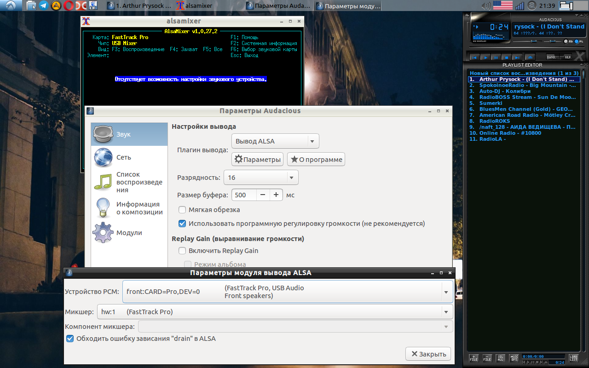Screen dimensions: 589x368
Task: Open the Устройство PCM dropdown
Action: [288, 292]
